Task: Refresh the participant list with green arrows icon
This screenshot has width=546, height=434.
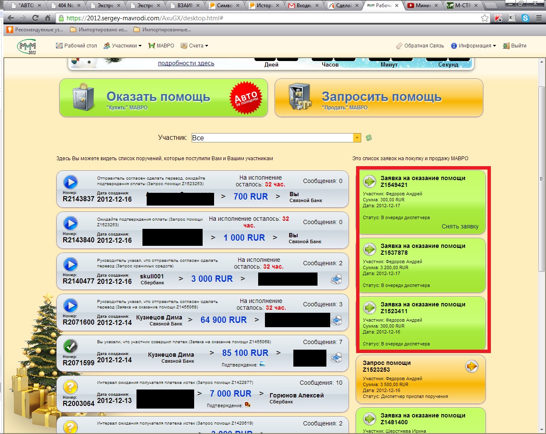Action: click(x=369, y=138)
